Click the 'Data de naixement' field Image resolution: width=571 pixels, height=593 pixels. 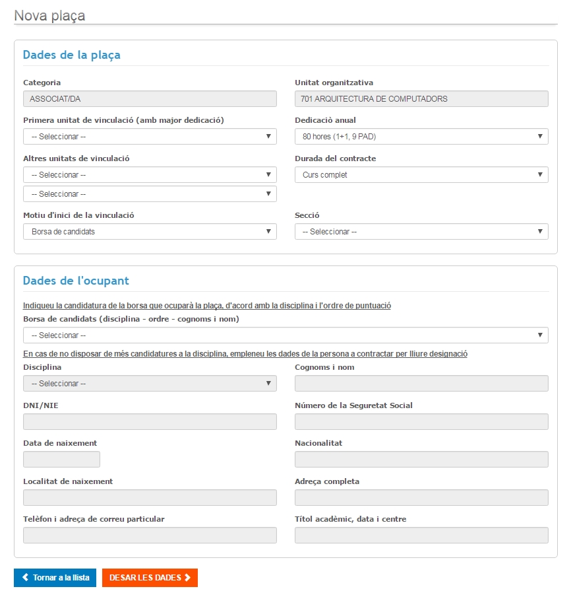(x=61, y=460)
